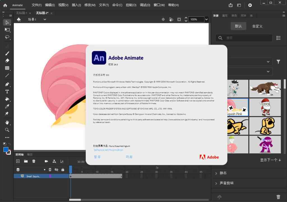Select the Hand tool

(7, 122)
